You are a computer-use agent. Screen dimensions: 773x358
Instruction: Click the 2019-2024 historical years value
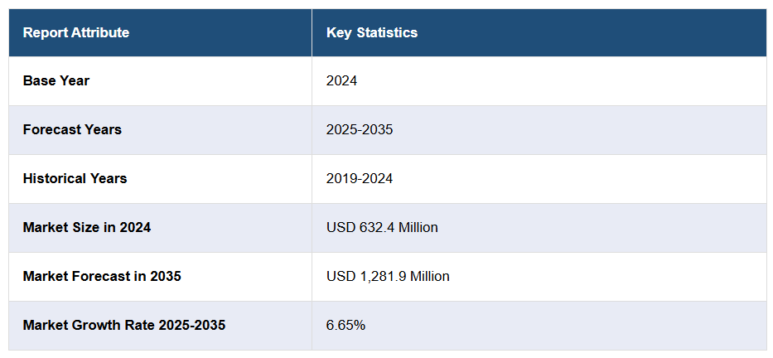click(x=360, y=179)
